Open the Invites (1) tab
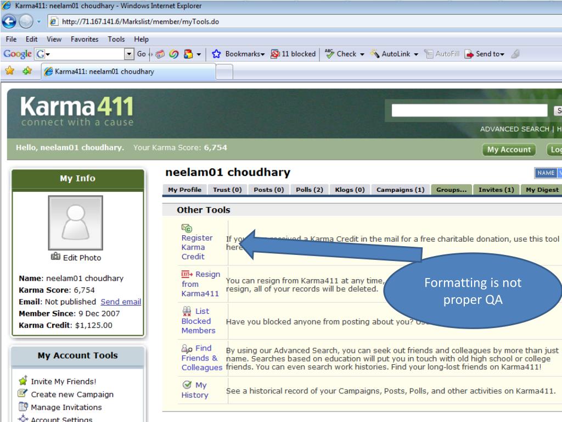The width and height of the screenshot is (562, 422). 496,190
